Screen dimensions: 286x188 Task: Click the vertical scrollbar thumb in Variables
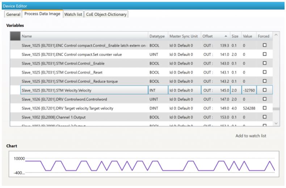[277, 109]
